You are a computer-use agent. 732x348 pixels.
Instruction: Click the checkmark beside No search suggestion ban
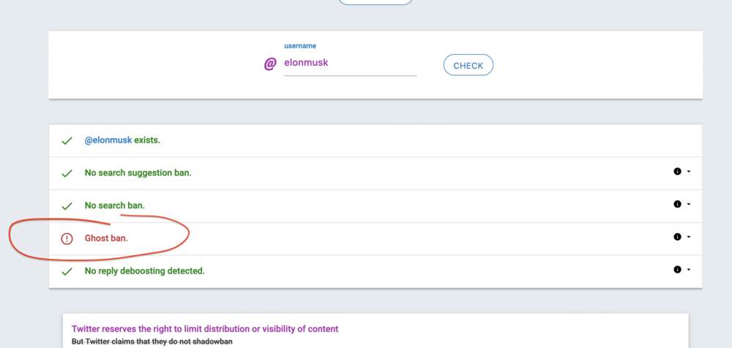[67, 173]
